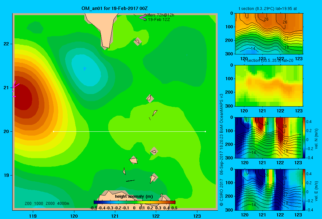322x219 pixels.
Task: Click the '200' depth contour legend entry
Action: (x=28, y=204)
